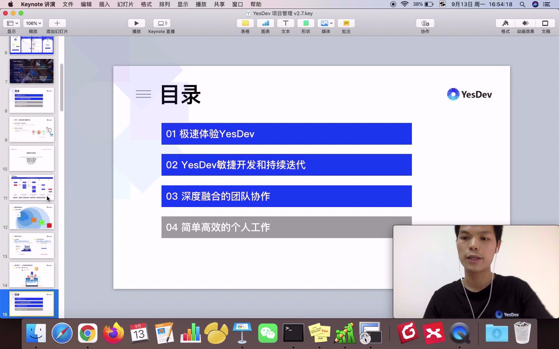The width and height of the screenshot is (559, 349).
Task: Open the 格式 format inspector
Action: coord(505,23)
